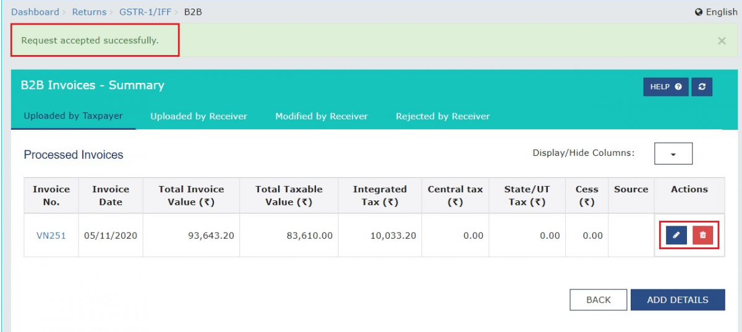The height and width of the screenshot is (332, 742).
Task: Edit invoice VN251 with pencil icon
Action: pyautogui.click(x=676, y=236)
